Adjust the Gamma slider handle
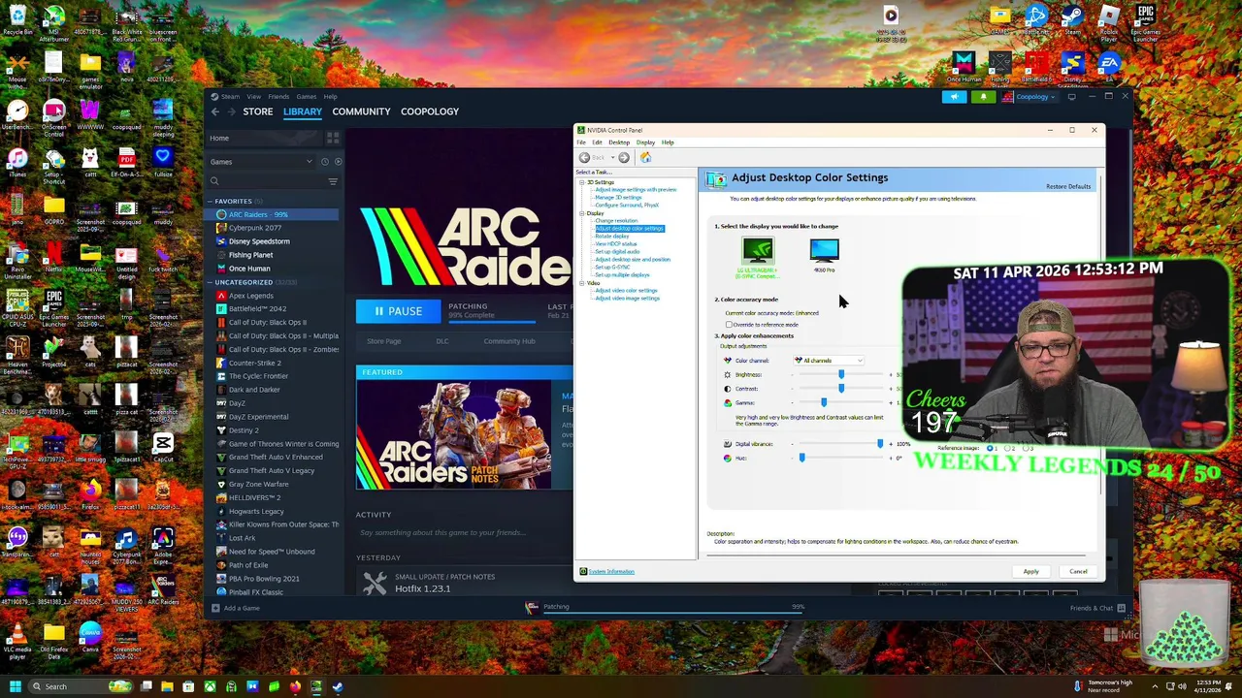The image size is (1242, 698). (x=824, y=402)
